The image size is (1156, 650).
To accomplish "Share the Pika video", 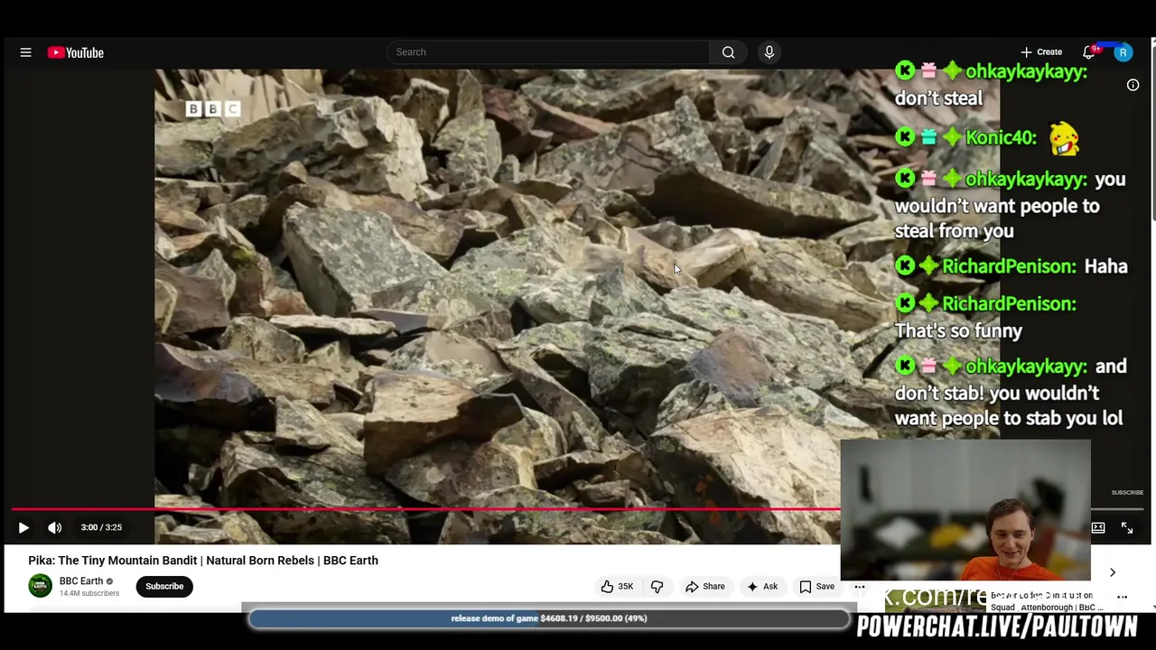I will point(705,587).
